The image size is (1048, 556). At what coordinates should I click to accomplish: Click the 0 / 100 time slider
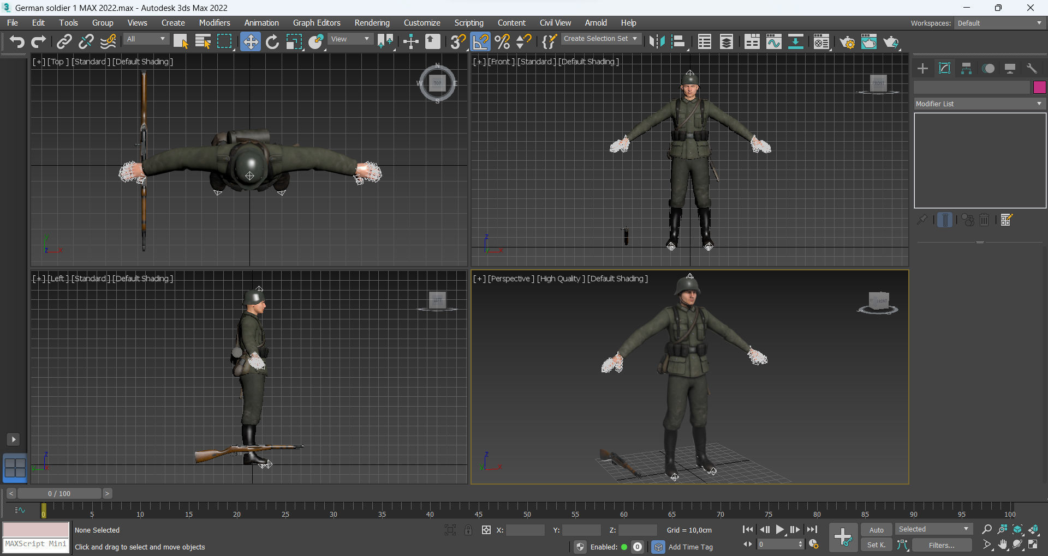(59, 493)
